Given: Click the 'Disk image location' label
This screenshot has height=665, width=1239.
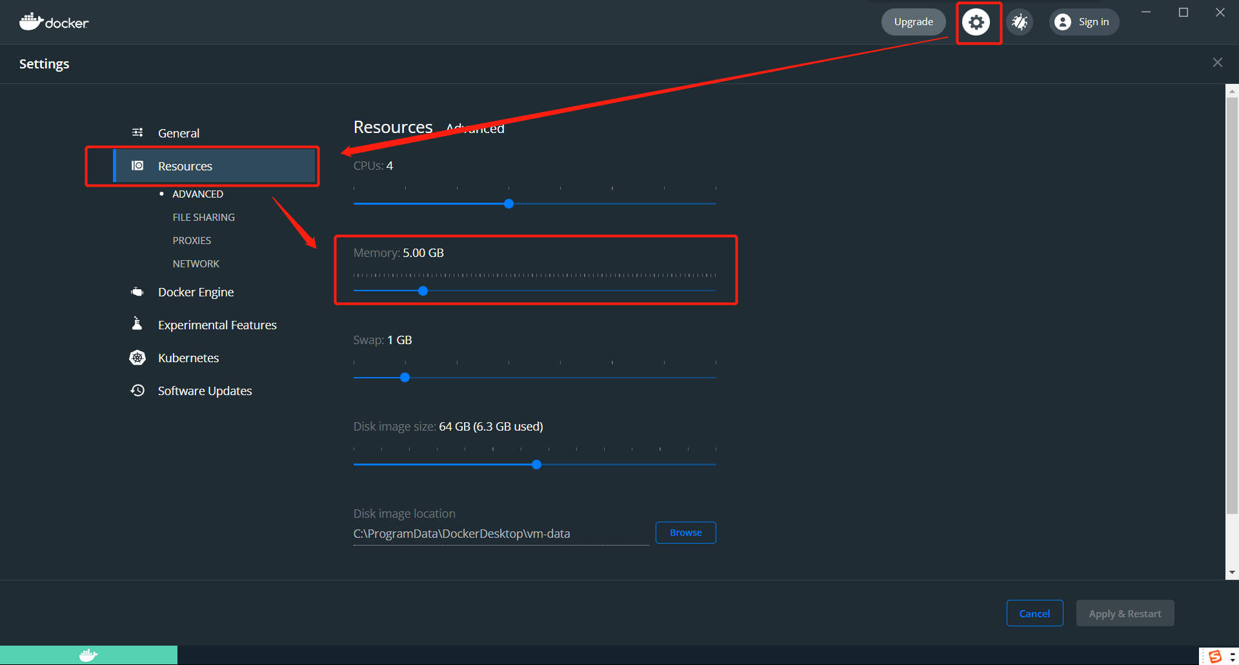Looking at the screenshot, I should pos(404,513).
